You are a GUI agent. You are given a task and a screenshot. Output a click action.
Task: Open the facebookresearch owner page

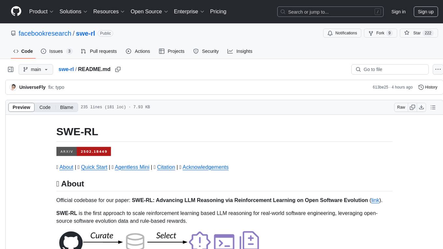[x=45, y=34]
